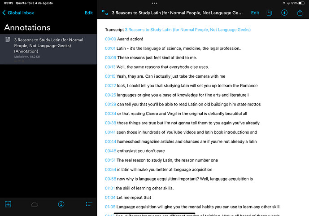Jump to timestamp 00:58
The width and height of the screenshot is (309, 216).
[x=111, y=179]
